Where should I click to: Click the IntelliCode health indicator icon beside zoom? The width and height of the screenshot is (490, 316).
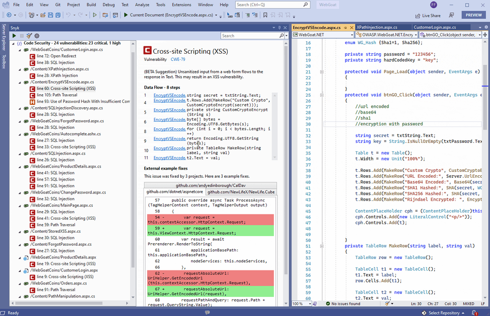[x=315, y=304]
